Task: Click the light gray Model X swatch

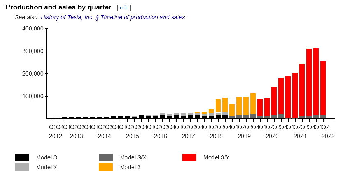Action: [22, 167]
